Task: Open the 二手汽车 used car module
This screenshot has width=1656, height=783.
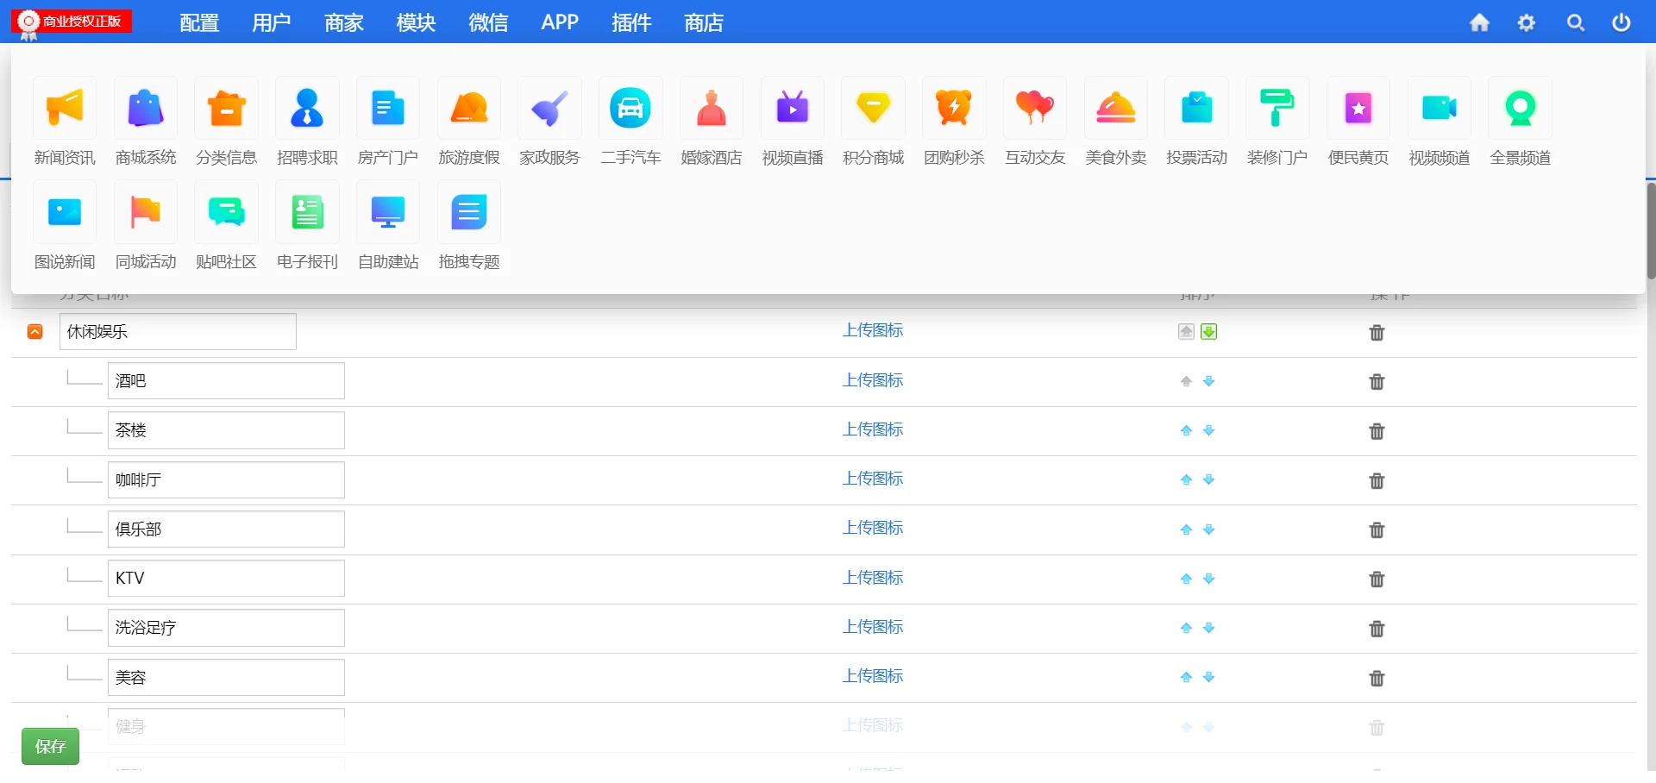Action: click(x=630, y=109)
